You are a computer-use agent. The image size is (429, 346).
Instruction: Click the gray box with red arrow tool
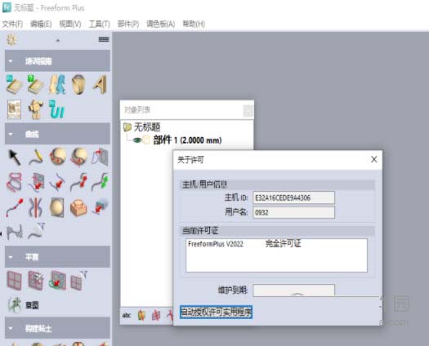tap(101, 206)
